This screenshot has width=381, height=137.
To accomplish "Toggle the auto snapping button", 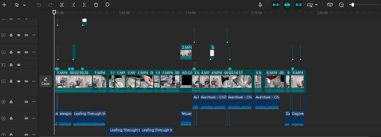I will tap(287, 5).
